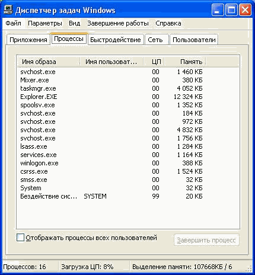Switch to the Пользователи tab

194,40
